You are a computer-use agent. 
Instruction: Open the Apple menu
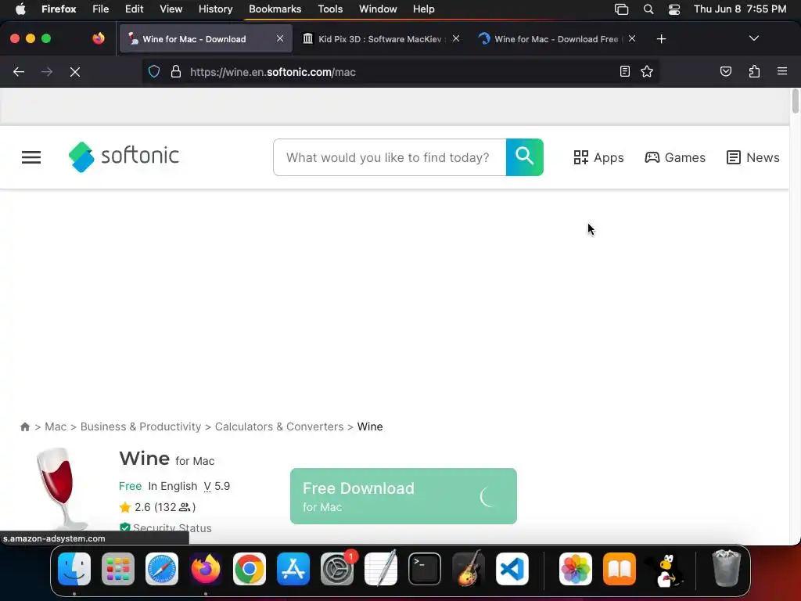20,9
